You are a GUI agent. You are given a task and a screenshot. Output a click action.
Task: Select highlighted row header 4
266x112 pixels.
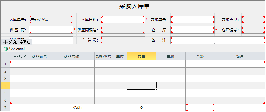[x=5, y=86]
